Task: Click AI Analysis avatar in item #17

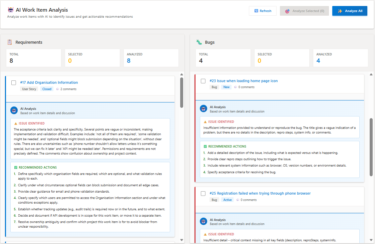Action: click(14, 110)
